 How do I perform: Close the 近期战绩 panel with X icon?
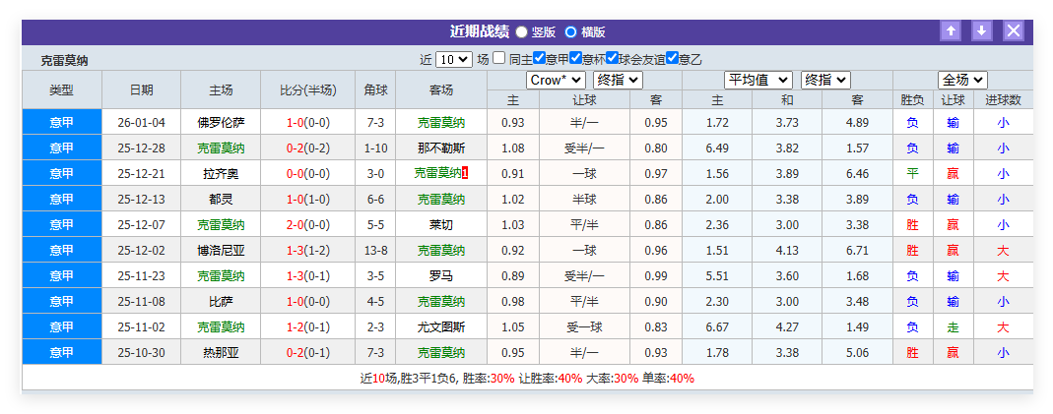point(1014,30)
